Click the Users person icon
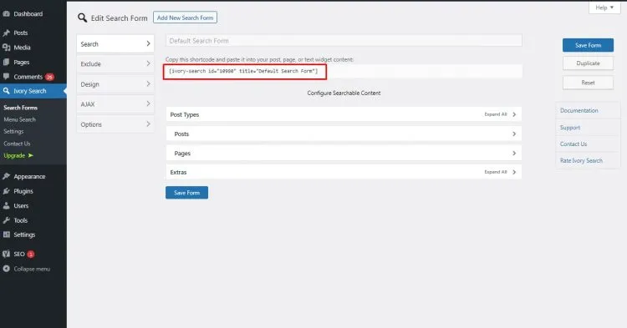Image resolution: width=627 pixels, height=328 pixels. tap(6, 206)
